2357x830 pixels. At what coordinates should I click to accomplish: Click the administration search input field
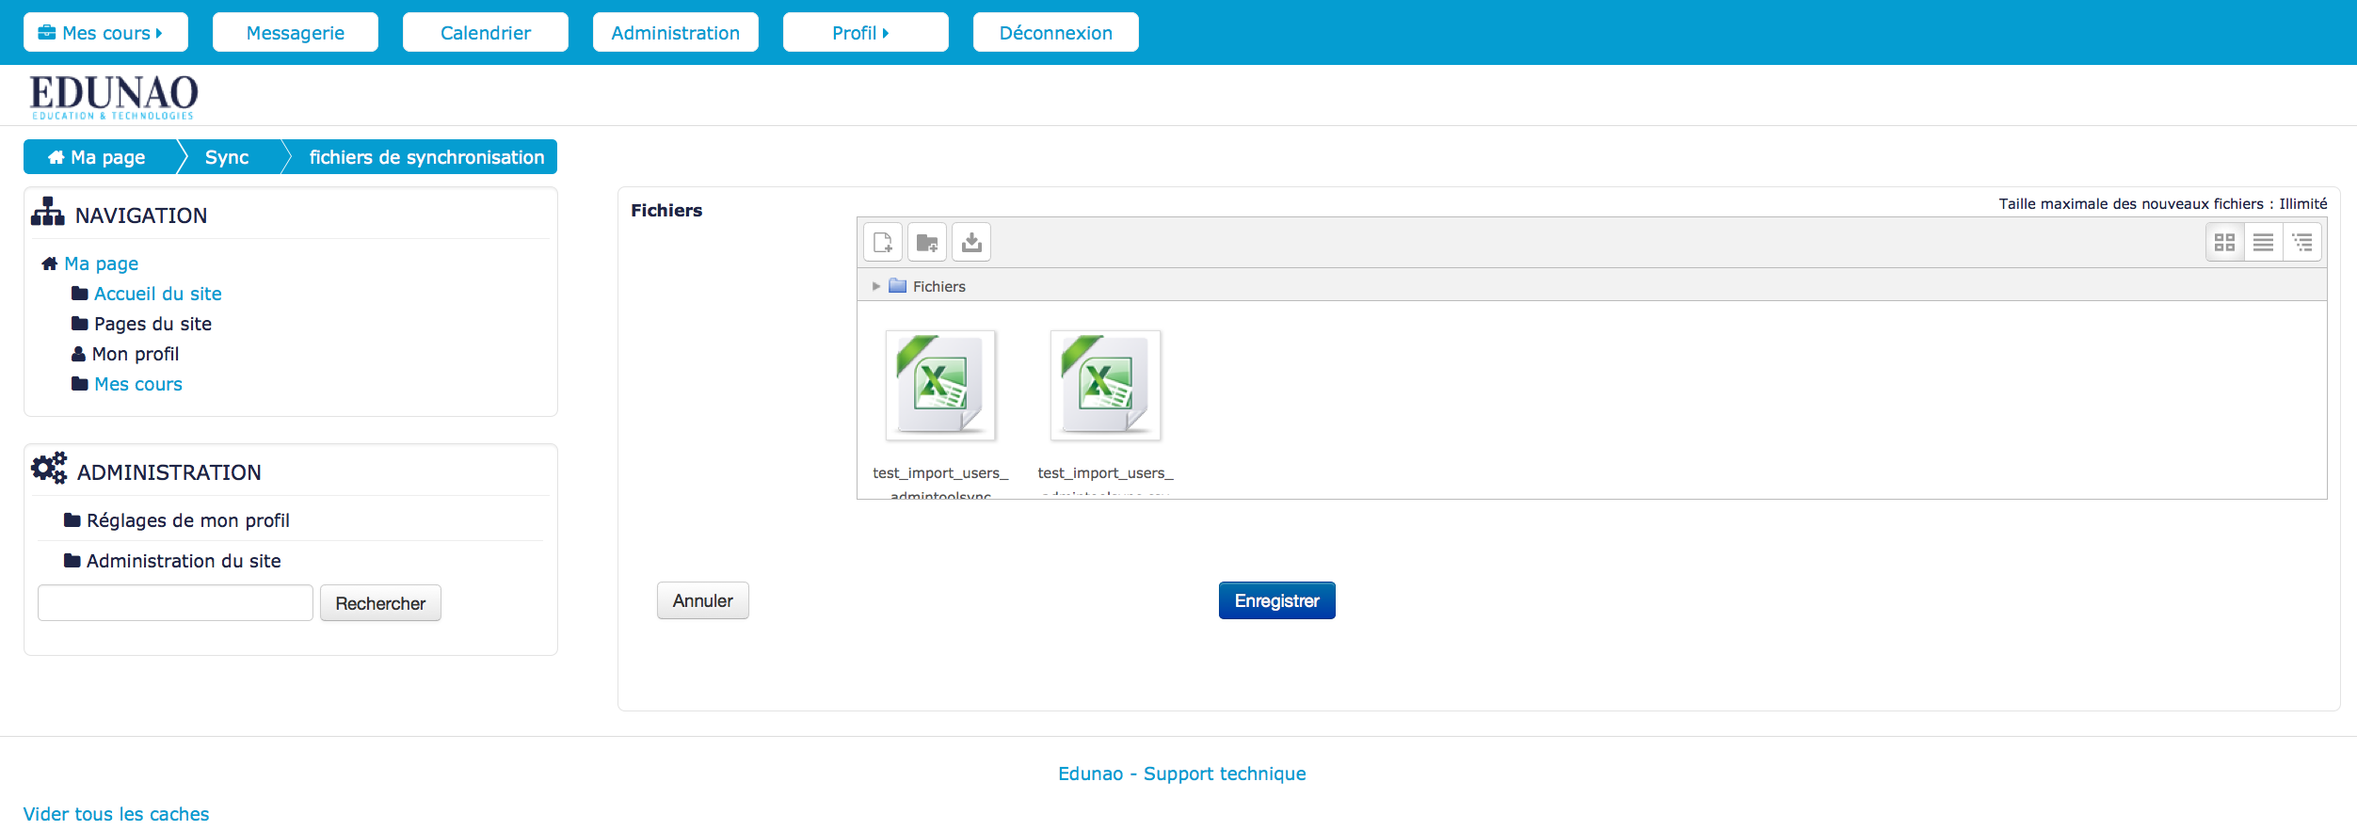(x=175, y=603)
